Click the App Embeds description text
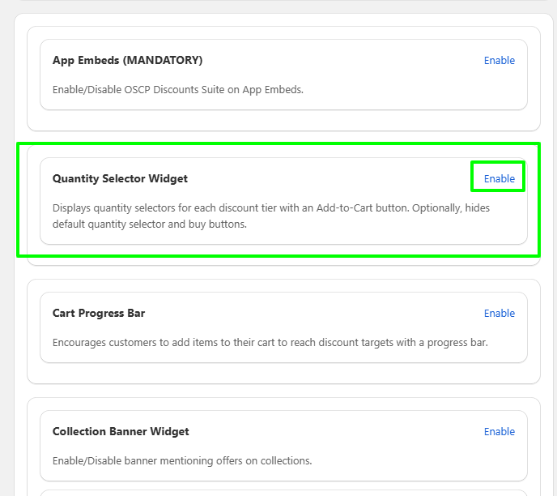Viewport: 557px width, 496px height. coord(177,89)
